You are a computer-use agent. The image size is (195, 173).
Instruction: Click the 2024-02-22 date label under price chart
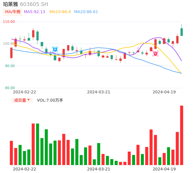pyautogui.click(x=24, y=92)
